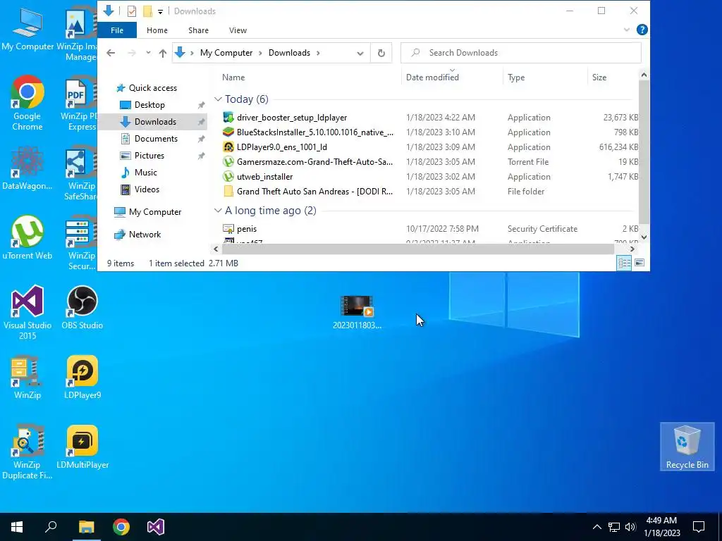Select the WinZip desktop shortcut

[27, 378]
